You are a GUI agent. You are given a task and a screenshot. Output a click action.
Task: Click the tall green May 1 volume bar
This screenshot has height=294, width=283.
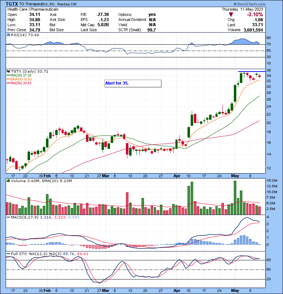[235, 198]
